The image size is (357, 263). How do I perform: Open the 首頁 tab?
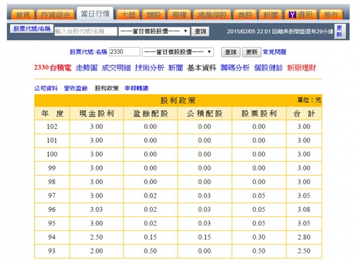pos(23,15)
